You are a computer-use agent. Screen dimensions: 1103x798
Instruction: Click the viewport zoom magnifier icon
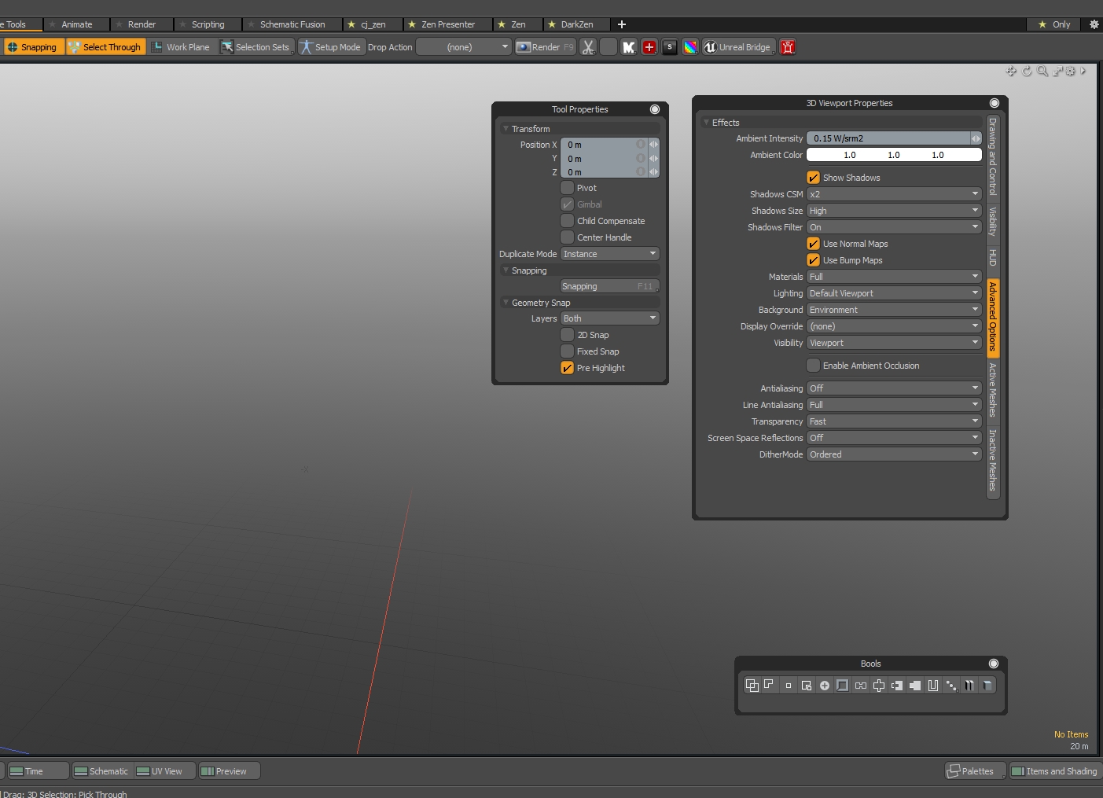coord(1042,71)
